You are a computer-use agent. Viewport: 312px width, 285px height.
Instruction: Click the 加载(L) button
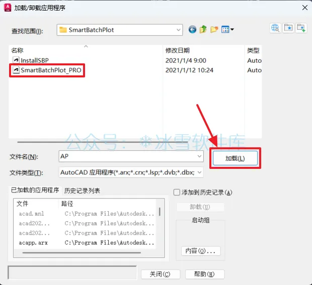pyautogui.click(x=235, y=158)
